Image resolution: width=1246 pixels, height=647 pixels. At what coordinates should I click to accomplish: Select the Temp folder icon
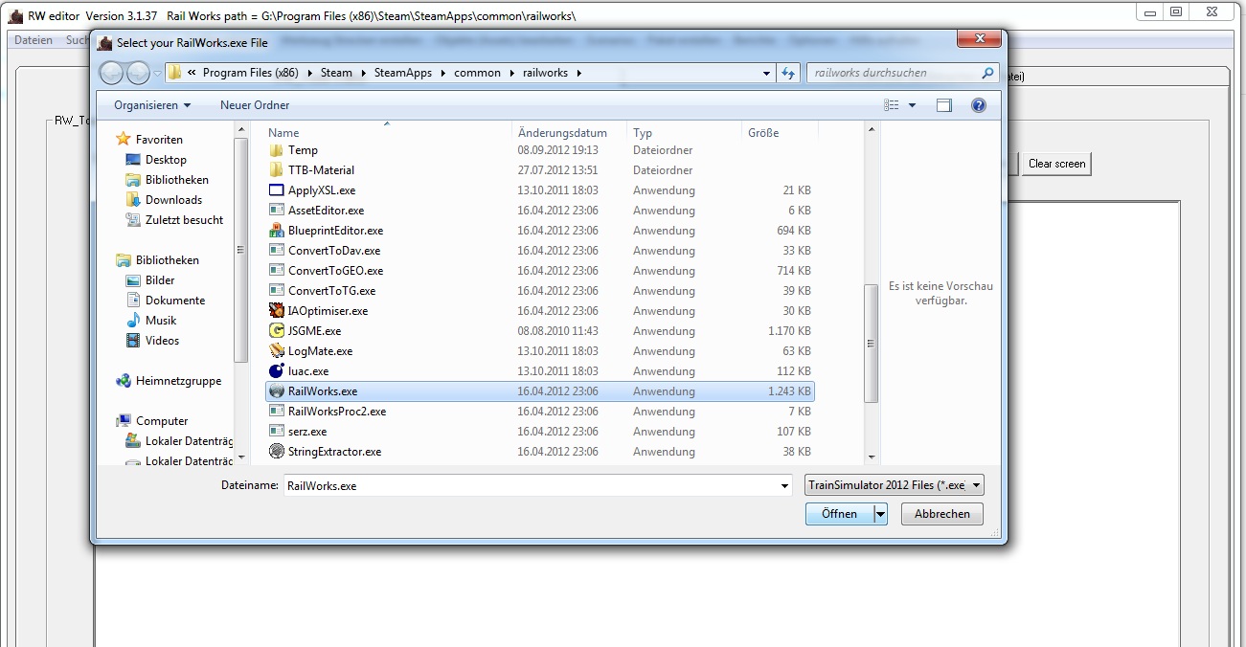pyautogui.click(x=277, y=150)
